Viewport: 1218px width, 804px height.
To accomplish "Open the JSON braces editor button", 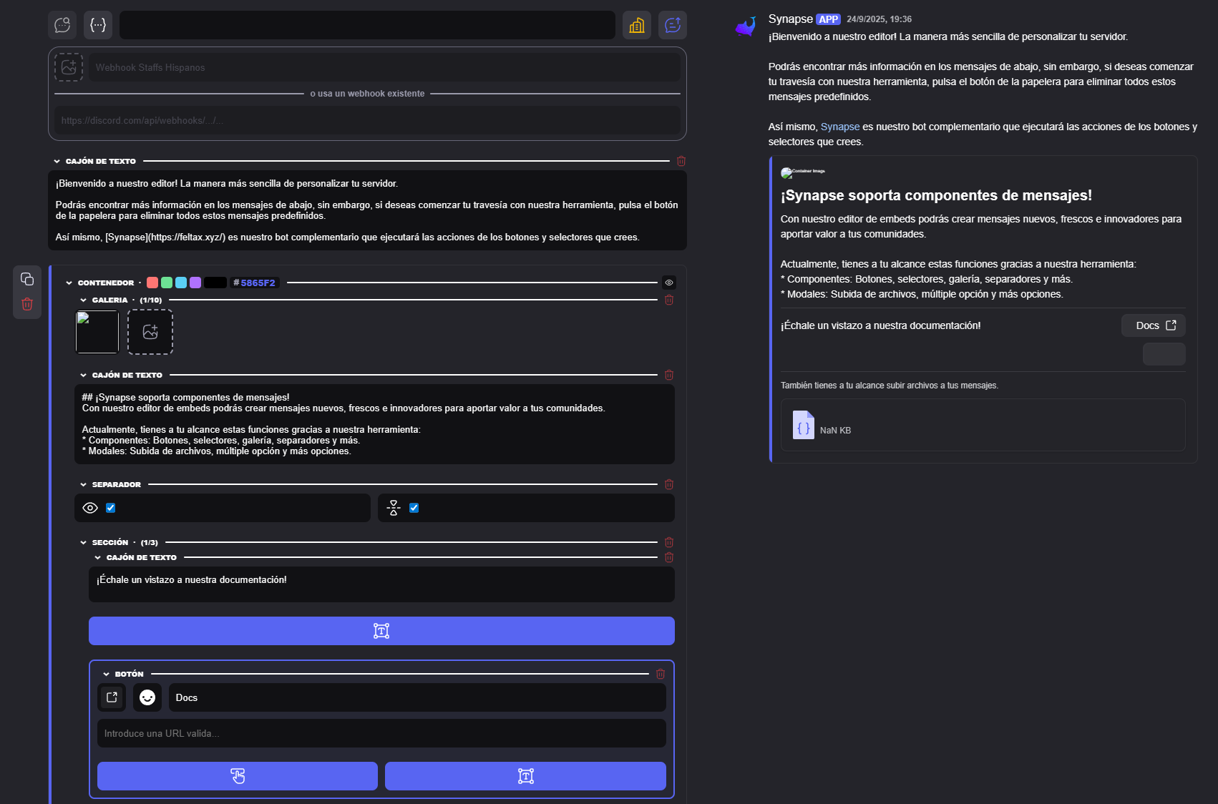I will pos(98,25).
